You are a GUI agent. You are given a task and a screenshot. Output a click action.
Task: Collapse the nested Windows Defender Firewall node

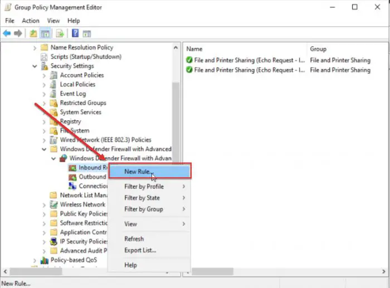coord(53,158)
